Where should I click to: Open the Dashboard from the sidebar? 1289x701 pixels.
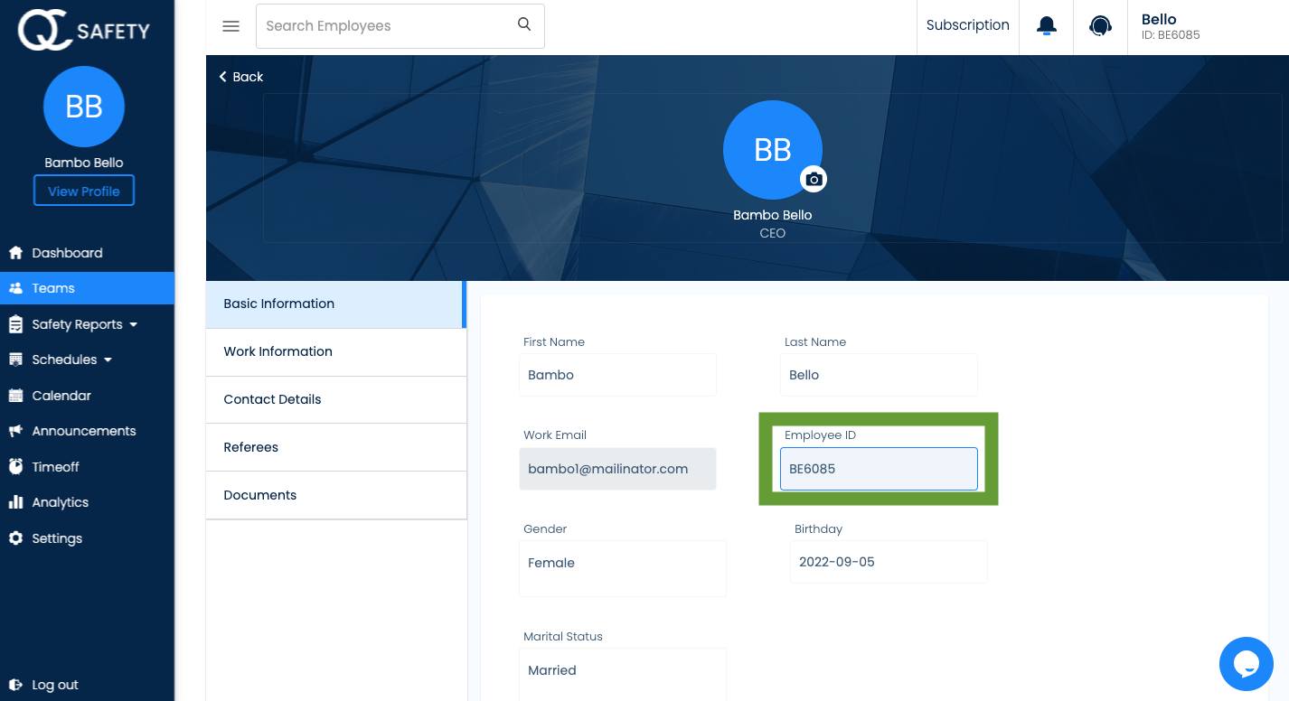pyautogui.click(x=66, y=252)
